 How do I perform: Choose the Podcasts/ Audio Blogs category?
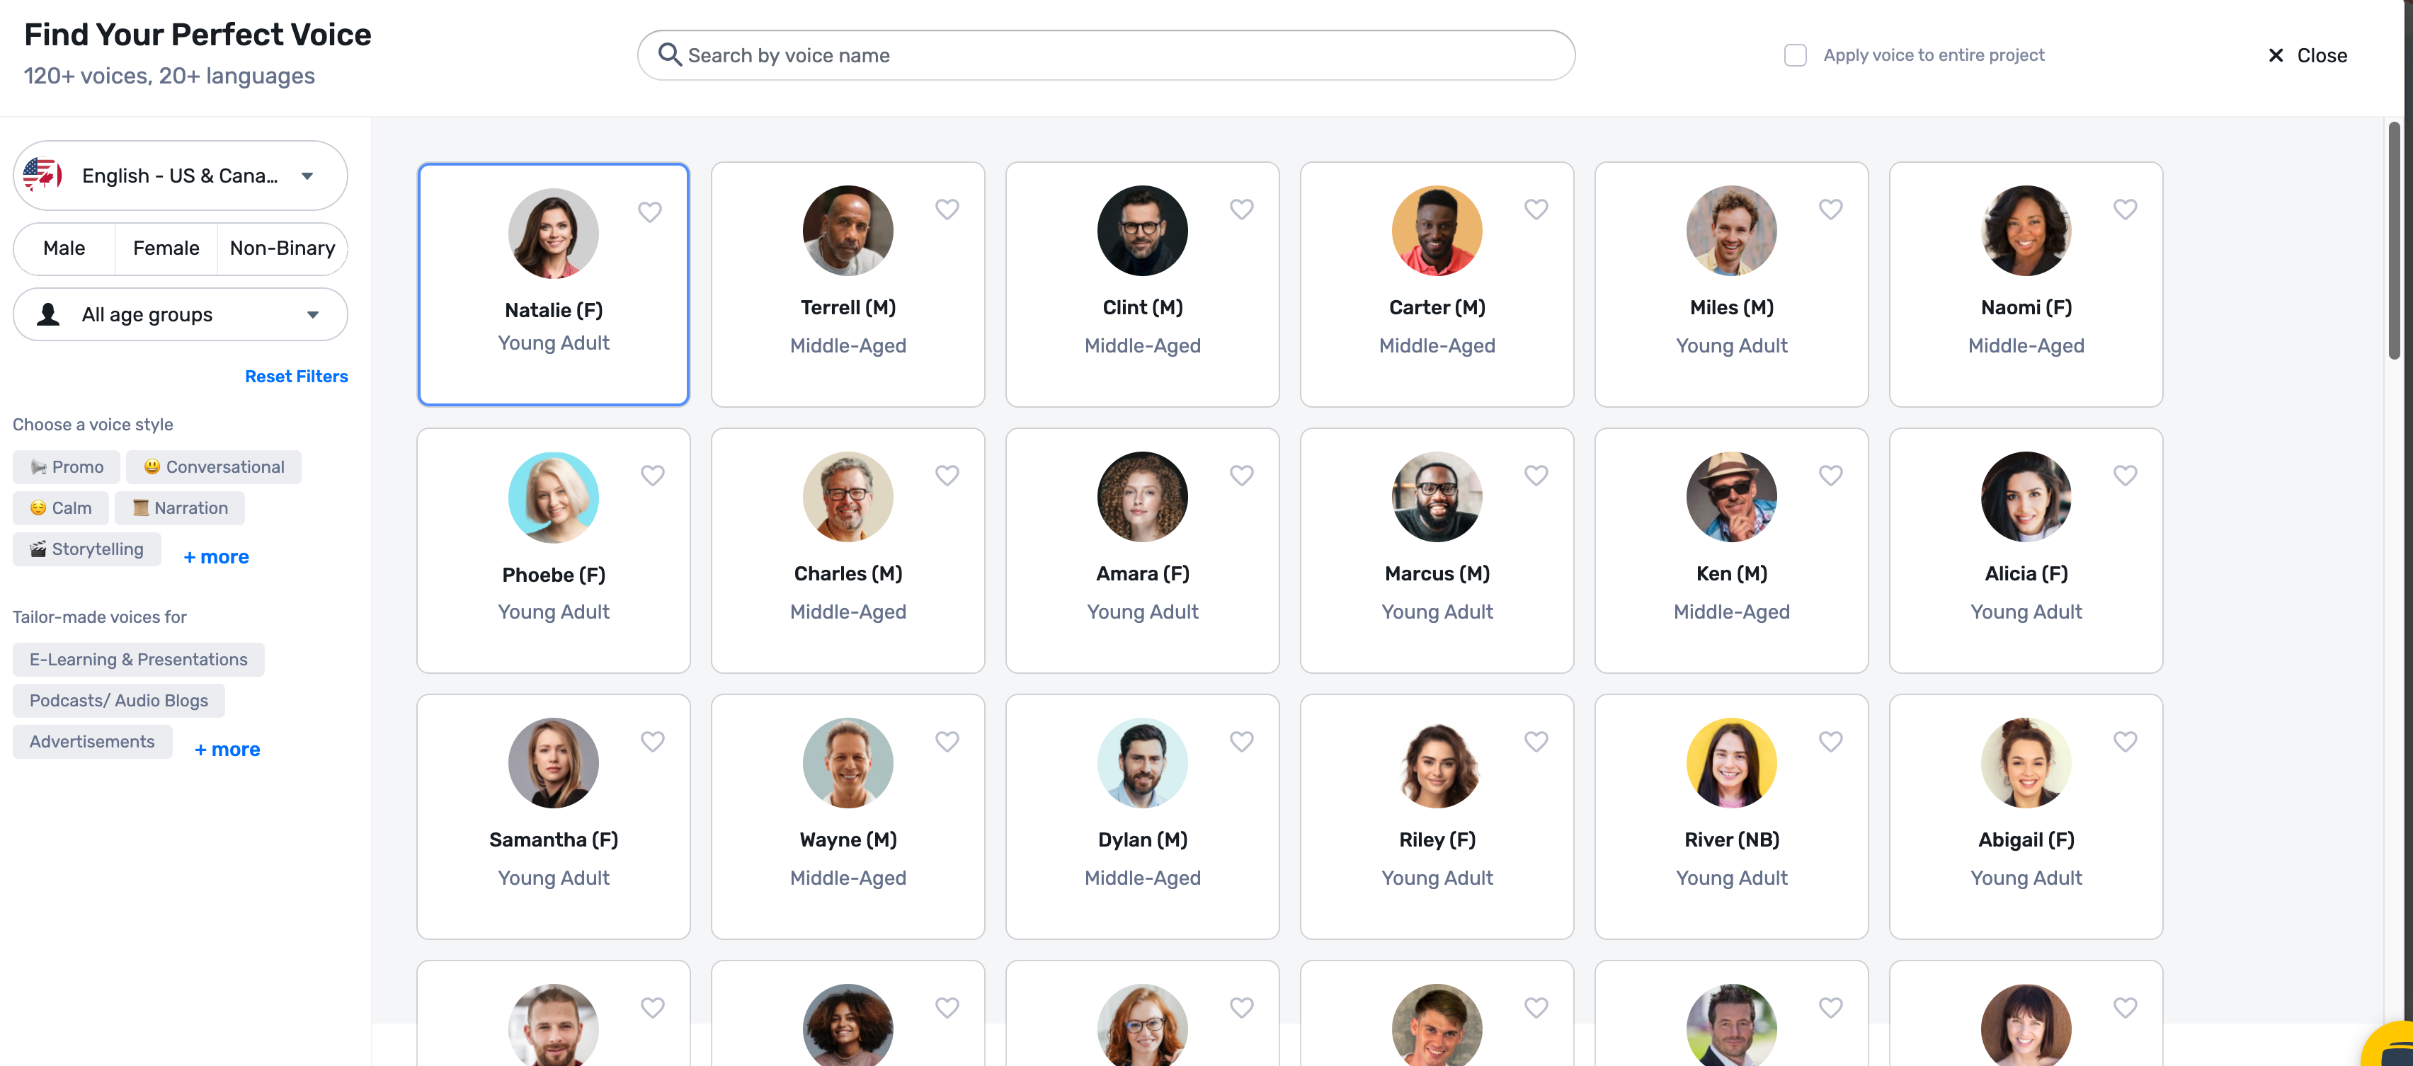[119, 700]
